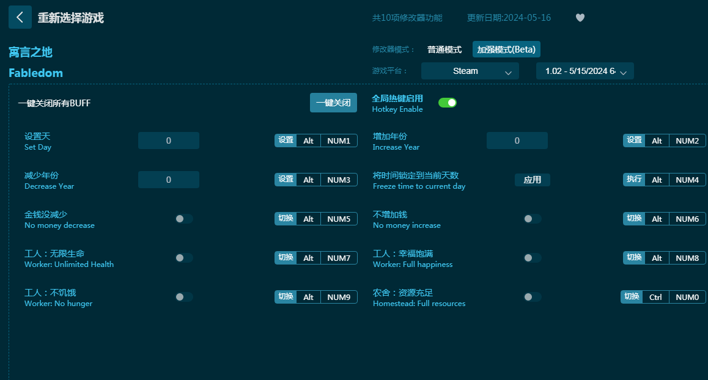Enable the No money increase toggle
Screen dimensions: 708x380
click(x=533, y=219)
